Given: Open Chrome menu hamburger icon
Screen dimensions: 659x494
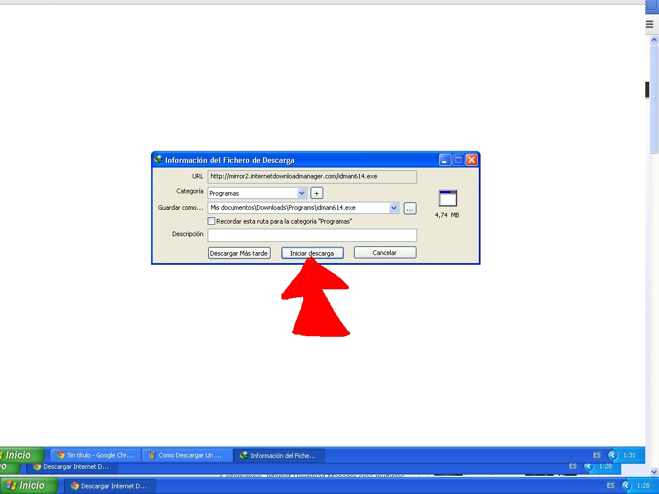Looking at the screenshot, I should tap(650, 25).
